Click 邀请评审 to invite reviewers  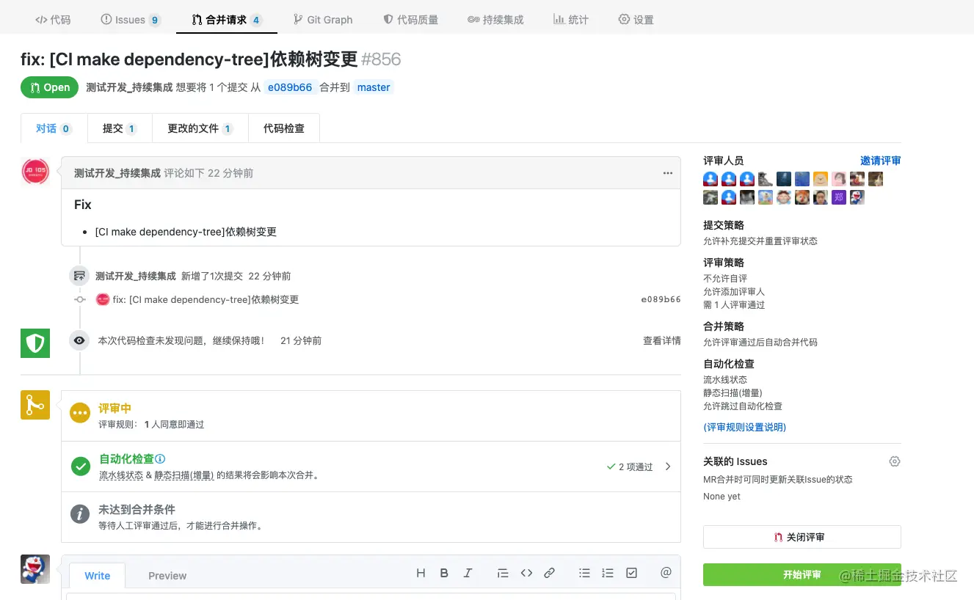[x=881, y=161]
